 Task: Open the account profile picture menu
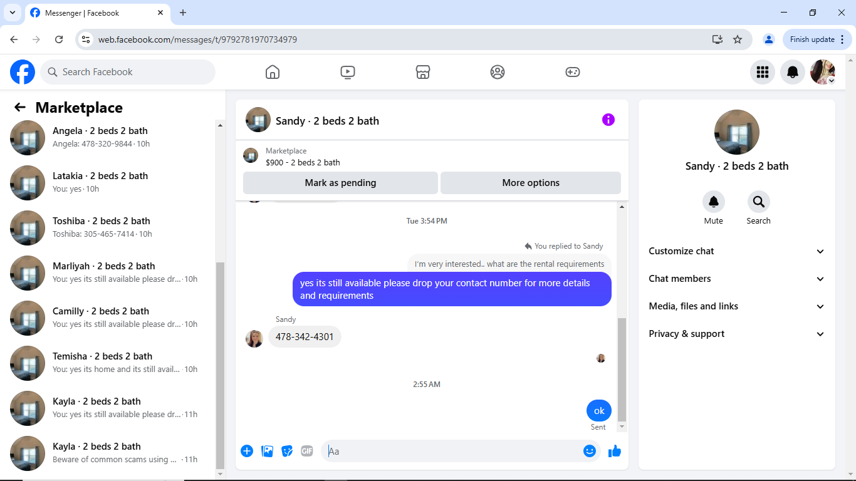pos(823,72)
